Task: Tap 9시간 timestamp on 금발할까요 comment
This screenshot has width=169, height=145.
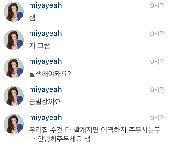Action: pyautogui.click(x=157, y=90)
